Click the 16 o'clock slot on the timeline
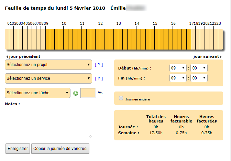Image resolution: width=231 pixels, height=161 pixels. [175, 39]
